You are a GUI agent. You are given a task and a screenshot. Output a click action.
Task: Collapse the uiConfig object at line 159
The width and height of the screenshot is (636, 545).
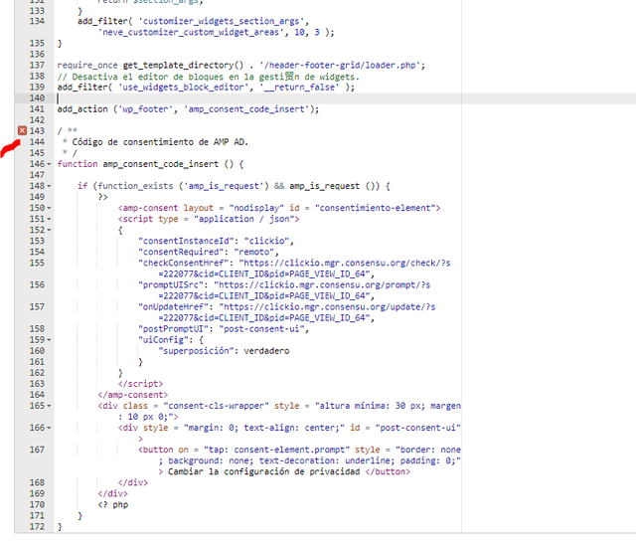[x=49, y=340]
